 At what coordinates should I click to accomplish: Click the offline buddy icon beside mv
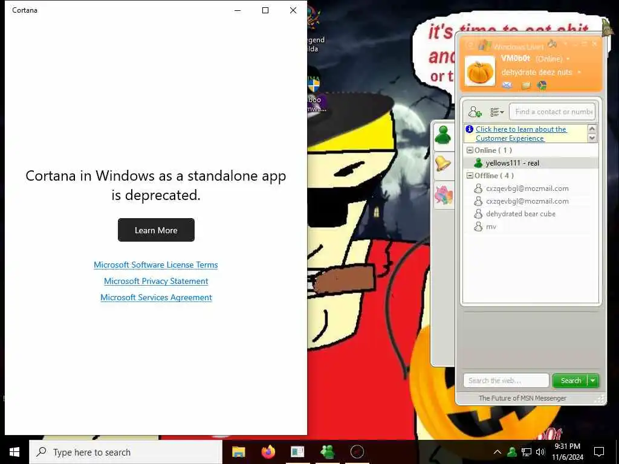pos(478,227)
